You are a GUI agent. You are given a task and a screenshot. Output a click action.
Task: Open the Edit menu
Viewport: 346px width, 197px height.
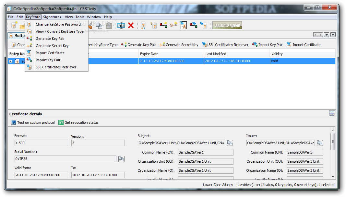[20, 17]
